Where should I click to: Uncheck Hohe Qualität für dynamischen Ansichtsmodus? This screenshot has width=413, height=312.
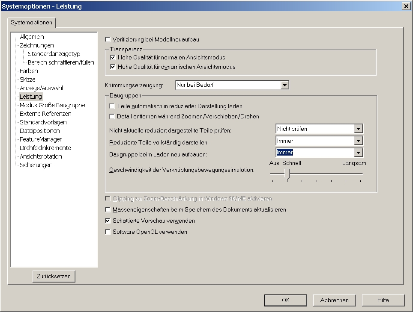113,67
